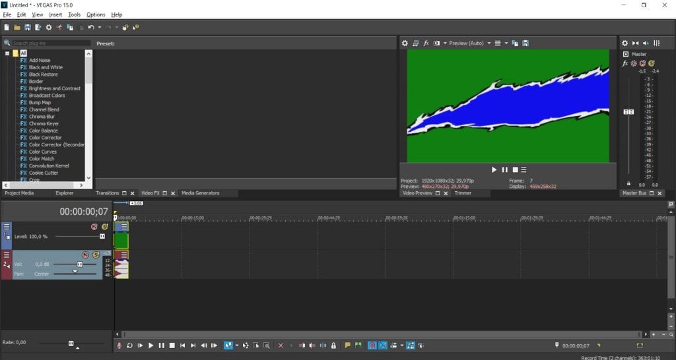
Task: Click the Lock Event padlock icon
Action: 333,345
